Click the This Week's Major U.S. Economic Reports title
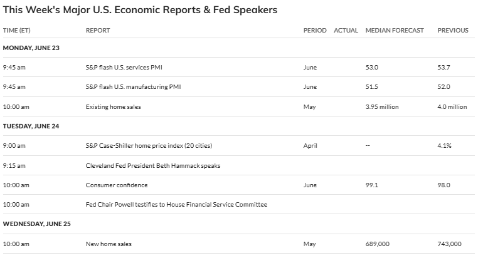483x258 pixels. click(140, 10)
